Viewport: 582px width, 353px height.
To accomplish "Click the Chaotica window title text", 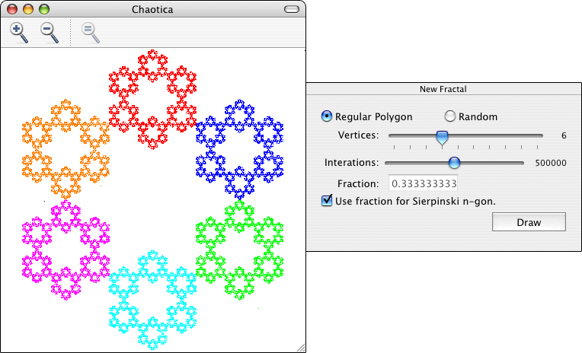I will (152, 9).
